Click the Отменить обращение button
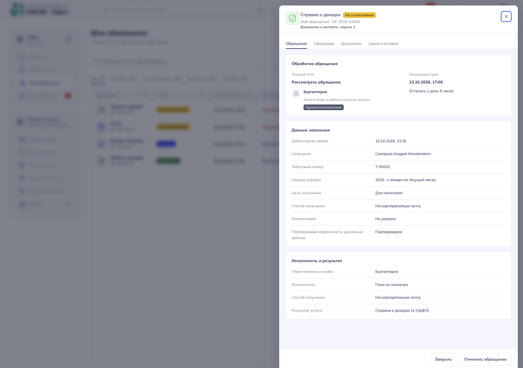The image size is (523, 368). [x=486, y=359]
